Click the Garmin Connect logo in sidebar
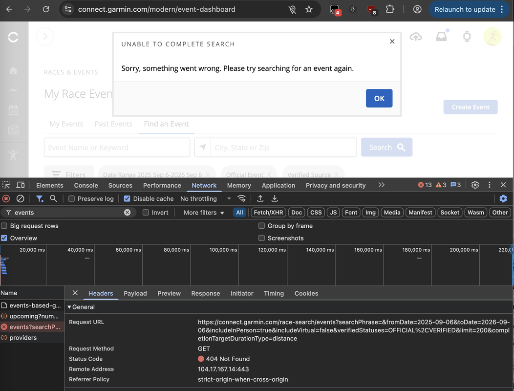514x391 pixels. [x=13, y=37]
